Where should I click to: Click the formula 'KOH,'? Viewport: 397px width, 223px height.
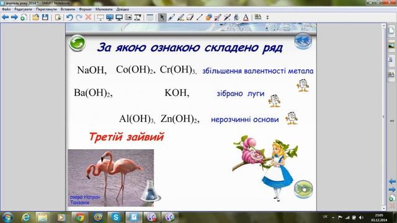pos(177,93)
